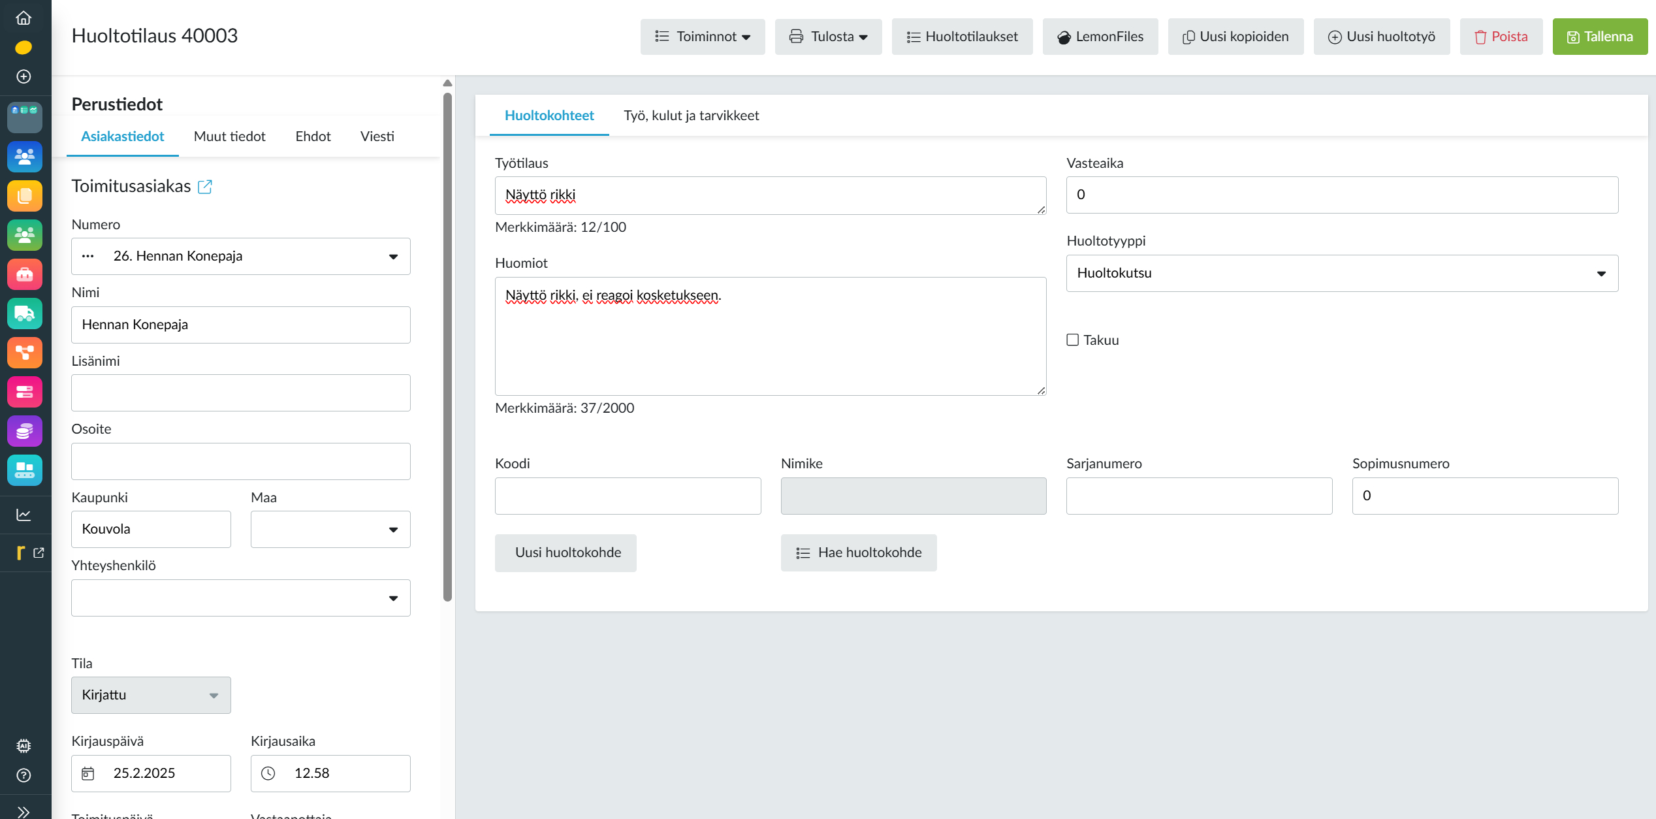Click calendar icon in Kirjauspäivä field
Viewport: 1656px width, 819px height.
[88, 773]
